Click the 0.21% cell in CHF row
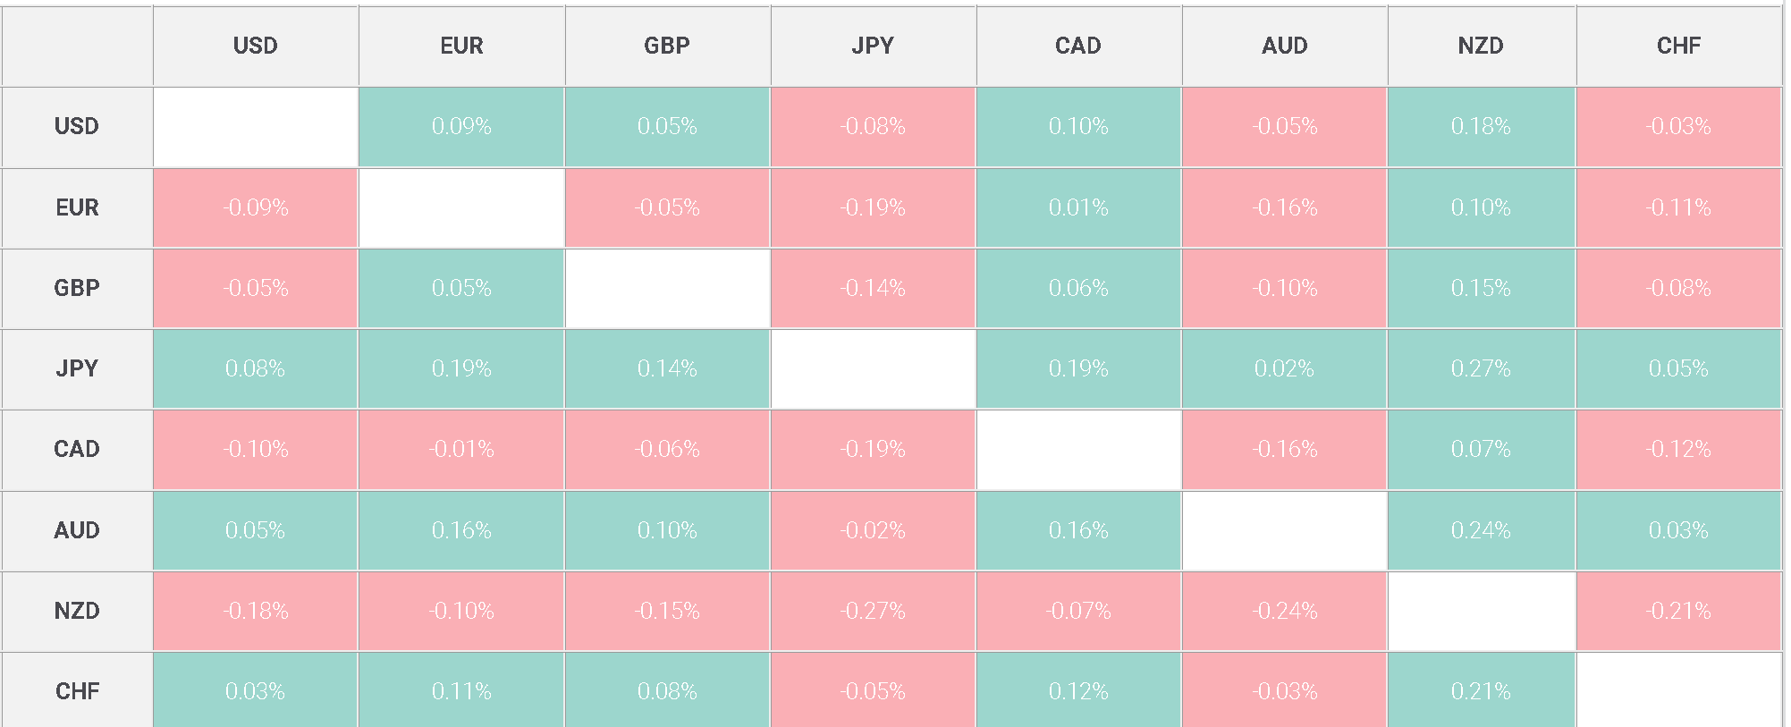 (x=1481, y=691)
